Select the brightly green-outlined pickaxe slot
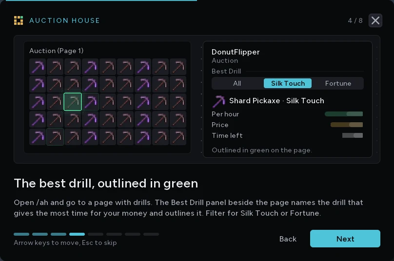This screenshot has height=261, width=394. click(x=73, y=102)
